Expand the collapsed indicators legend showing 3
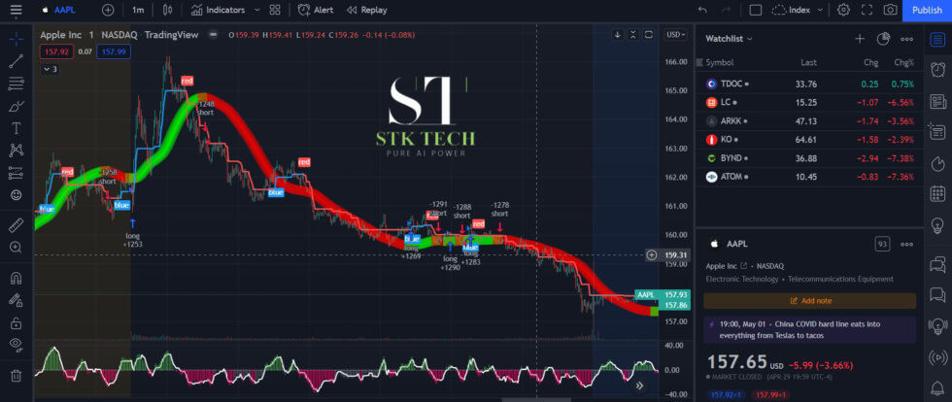This screenshot has height=402, width=952. click(50, 69)
